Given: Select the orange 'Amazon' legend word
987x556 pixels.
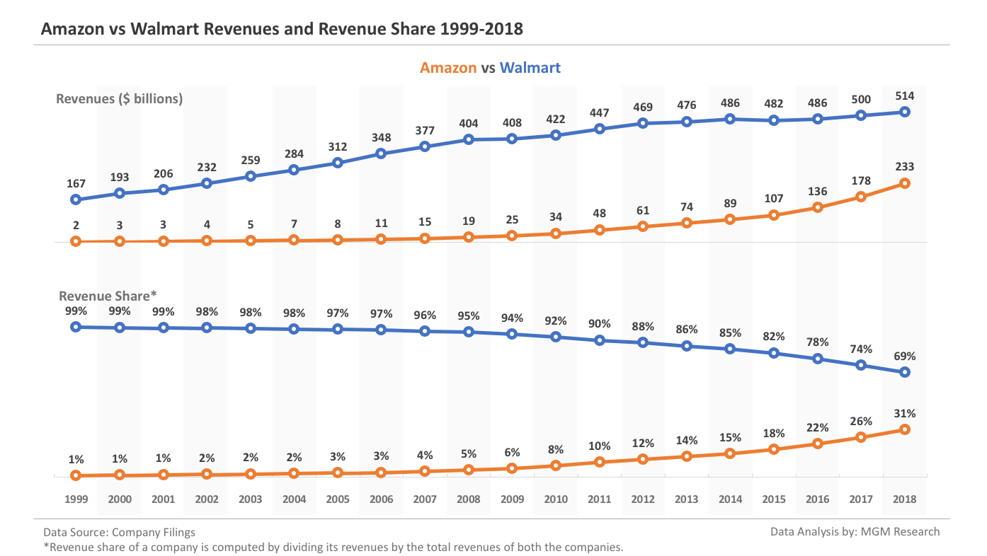Looking at the screenshot, I should (448, 68).
